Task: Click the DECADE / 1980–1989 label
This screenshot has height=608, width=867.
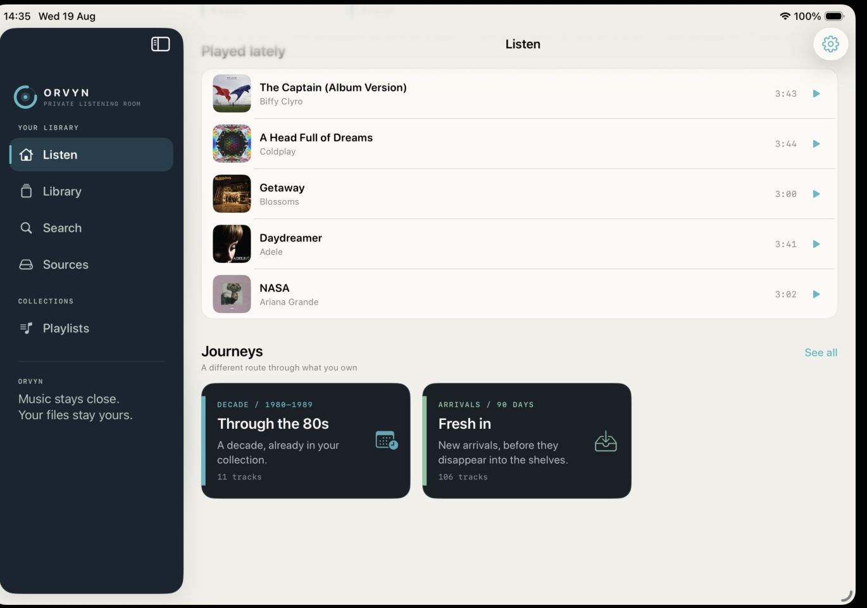Action: click(x=265, y=405)
